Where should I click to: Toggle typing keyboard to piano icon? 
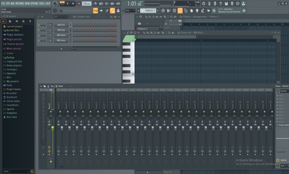tap(95, 11)
